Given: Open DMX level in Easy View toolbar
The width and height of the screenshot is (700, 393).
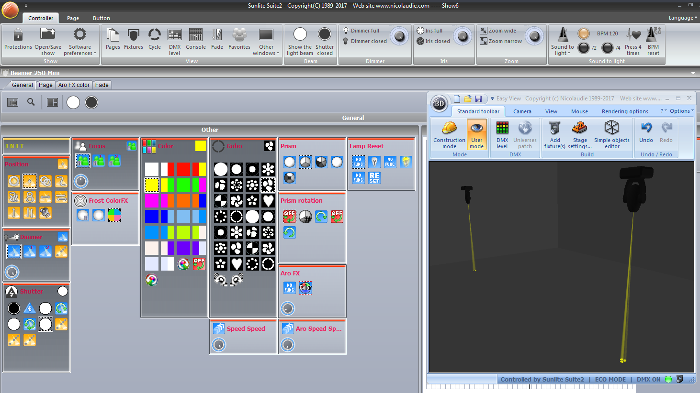Looking at the screenshot, I should pyautogui.click(x=502, y=135).
